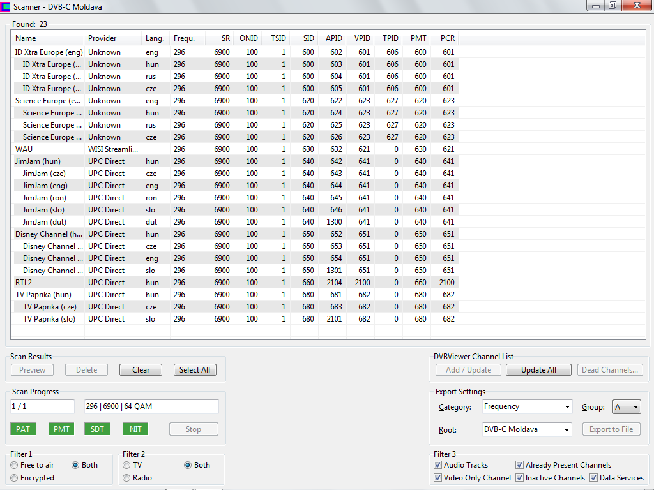
Task: Sort by the SR column header
Action: 220,38
